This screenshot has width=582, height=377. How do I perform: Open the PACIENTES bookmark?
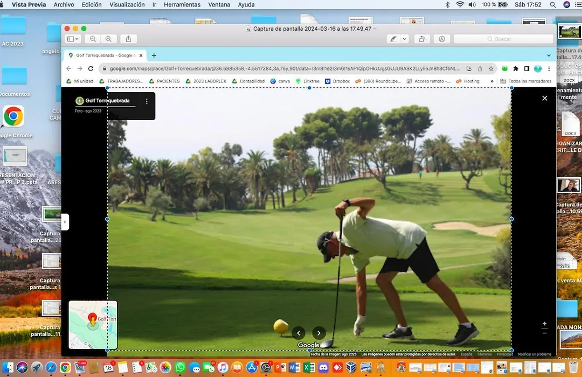coord(164,81)
